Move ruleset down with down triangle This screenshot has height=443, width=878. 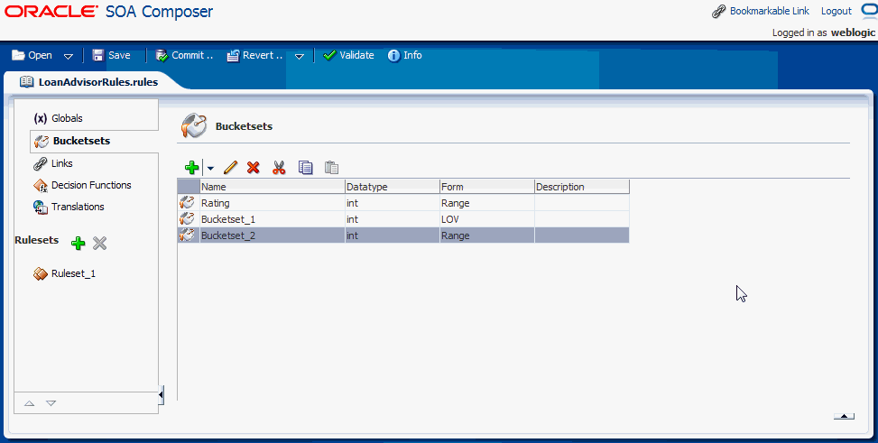coord(51,403)
